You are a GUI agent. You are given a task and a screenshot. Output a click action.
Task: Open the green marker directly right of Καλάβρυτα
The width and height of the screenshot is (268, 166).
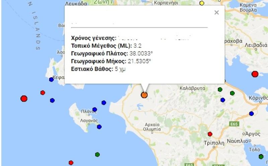pos(220,89)
